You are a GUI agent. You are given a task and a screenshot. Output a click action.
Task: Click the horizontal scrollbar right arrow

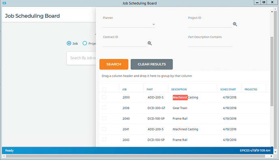click(271, 156)
